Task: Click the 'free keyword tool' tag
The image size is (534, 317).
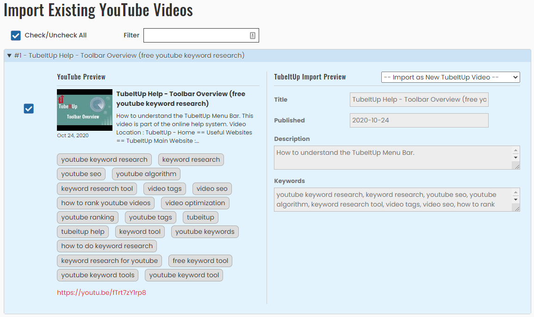Action: (x=200, y=261)
